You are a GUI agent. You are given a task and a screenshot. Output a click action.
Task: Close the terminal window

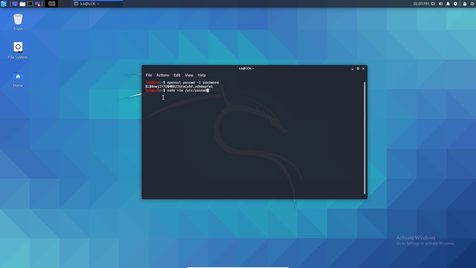364,68
